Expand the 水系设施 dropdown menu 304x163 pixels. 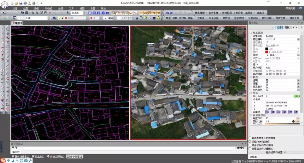214,18
